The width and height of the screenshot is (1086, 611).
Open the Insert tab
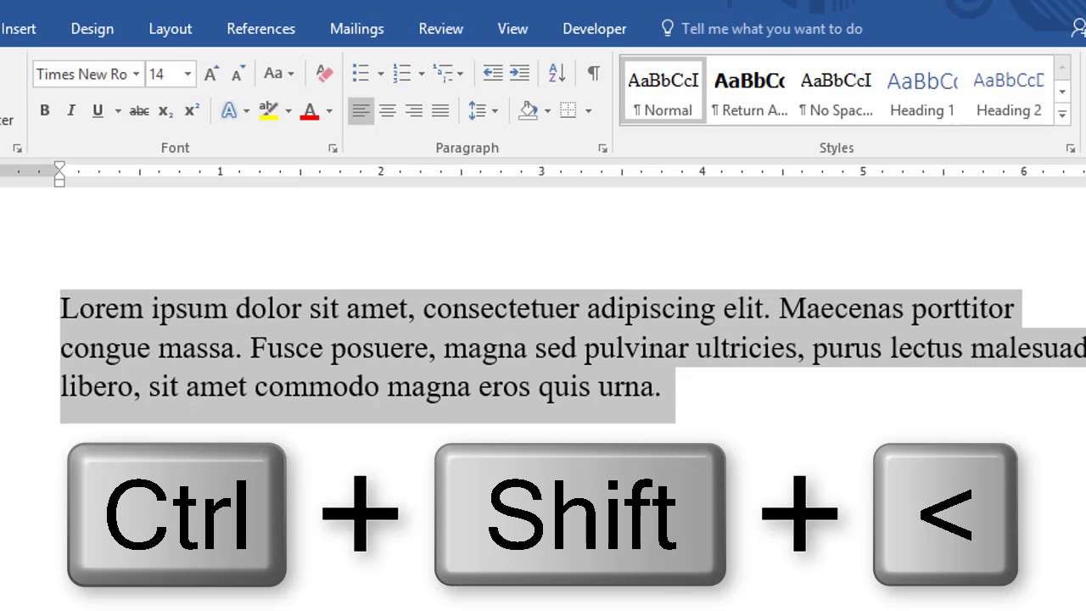tap(18, 28)
